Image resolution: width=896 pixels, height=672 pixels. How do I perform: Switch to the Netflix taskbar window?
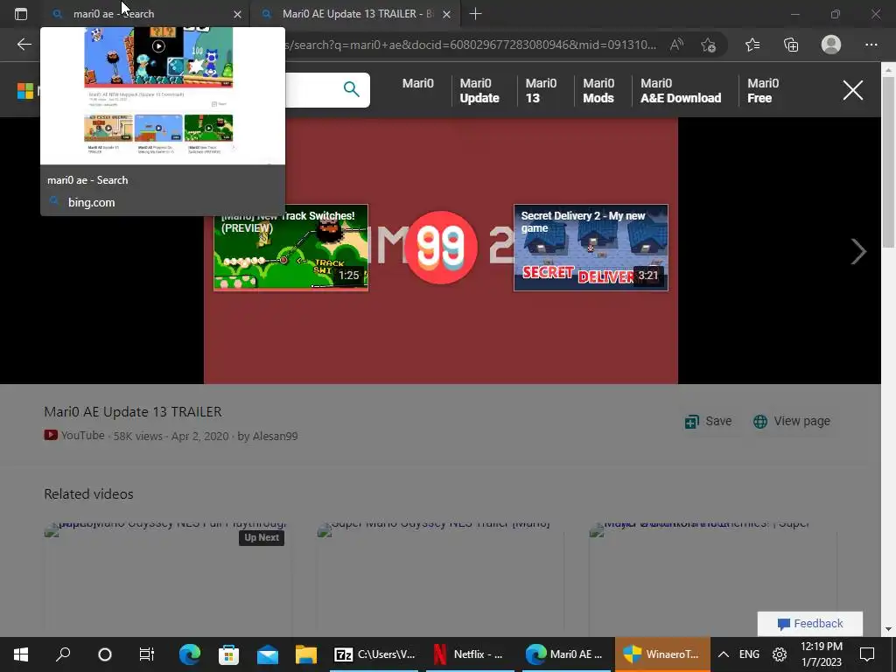[x=469, y=654]
